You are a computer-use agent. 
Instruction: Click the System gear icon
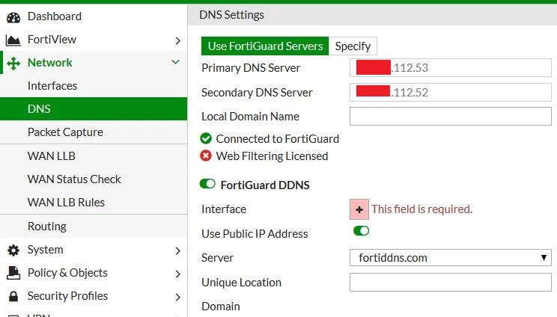13,250
